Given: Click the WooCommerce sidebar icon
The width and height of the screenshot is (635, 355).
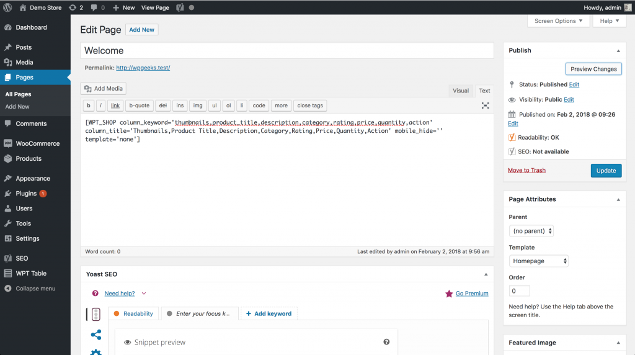Looking at the screenshot, I should tap(7, 143).
